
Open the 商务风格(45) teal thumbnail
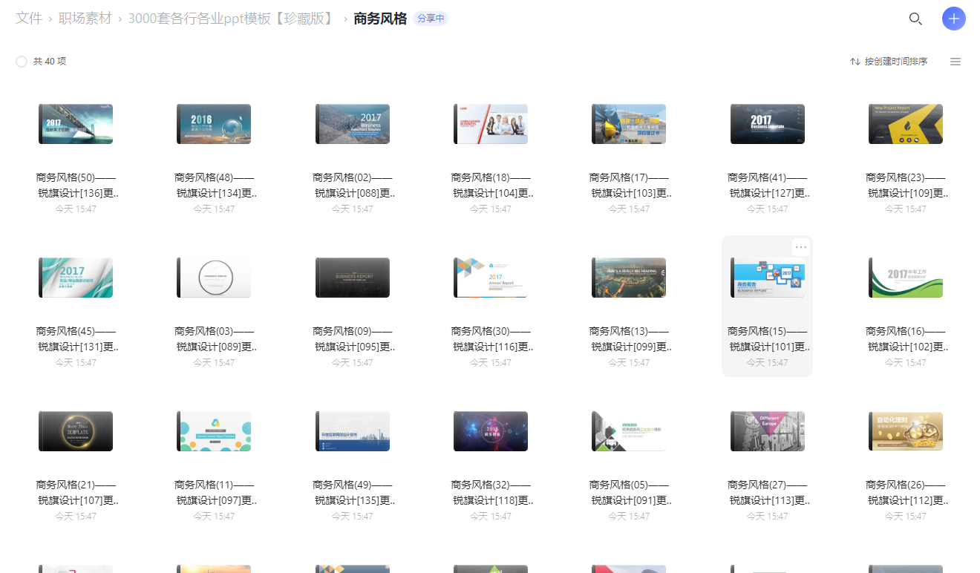tap(76, 278)
